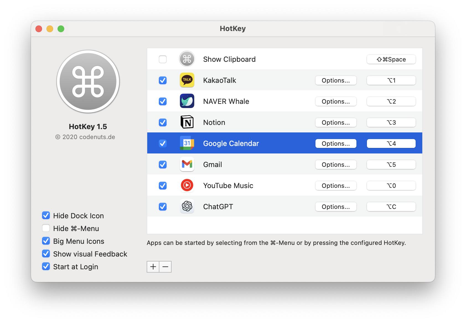Uncheck the ChatGPT checkbox
466x323 pixels.
(x=163, y=207)
